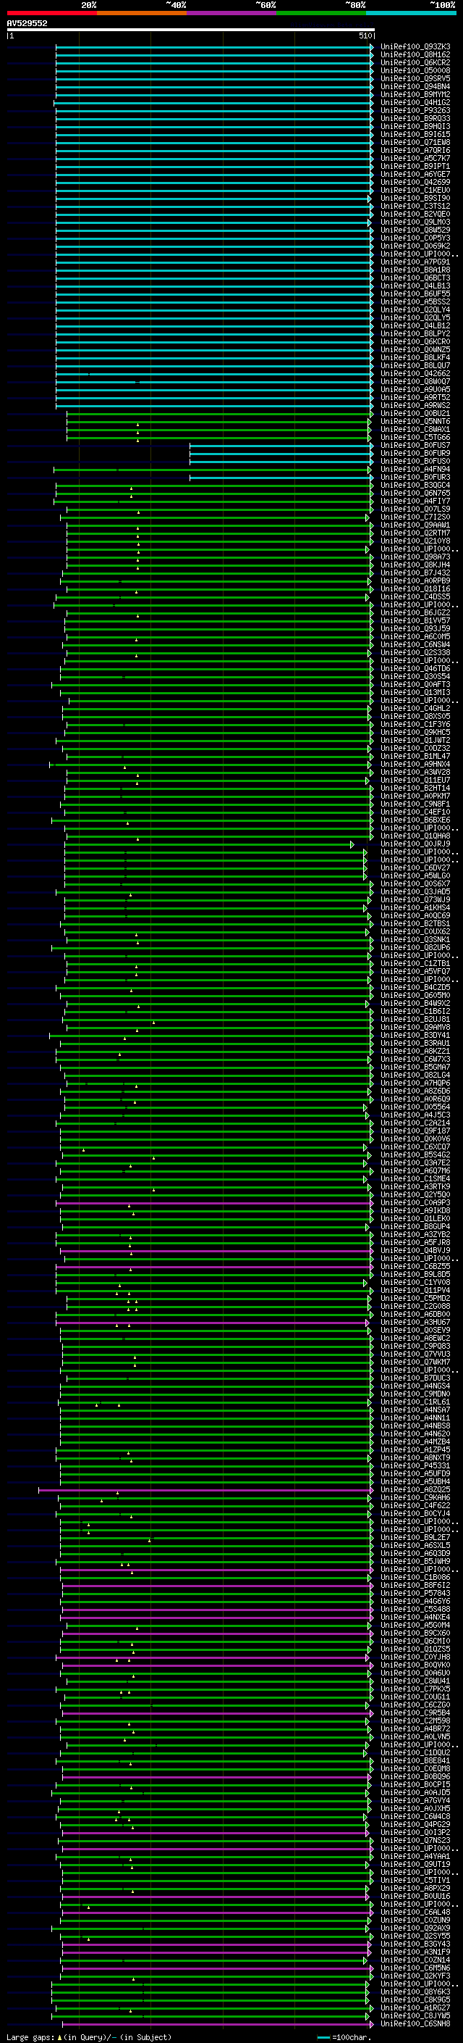The height and width of the screenshot is (2043, 463).
Task: Click text UniRef100_B0FUR9
Action: point(415,453)
